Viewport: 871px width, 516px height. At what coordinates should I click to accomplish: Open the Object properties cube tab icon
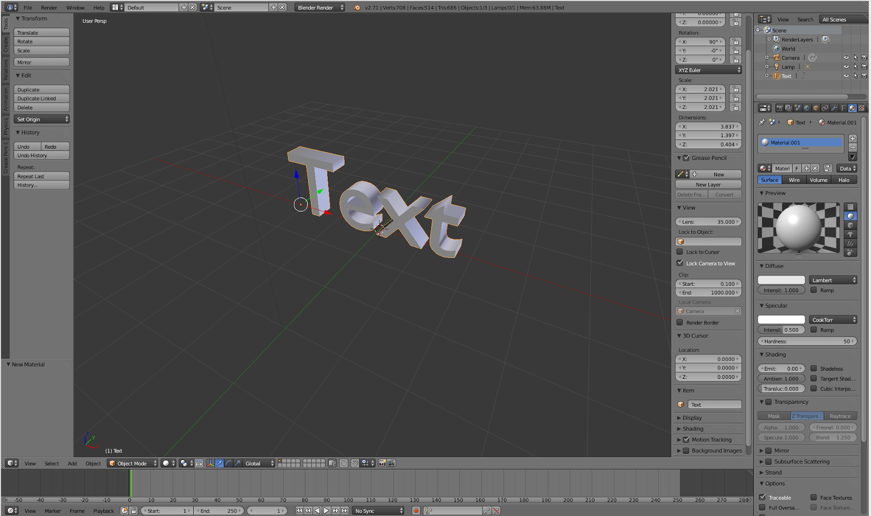(x=816, y=108)
